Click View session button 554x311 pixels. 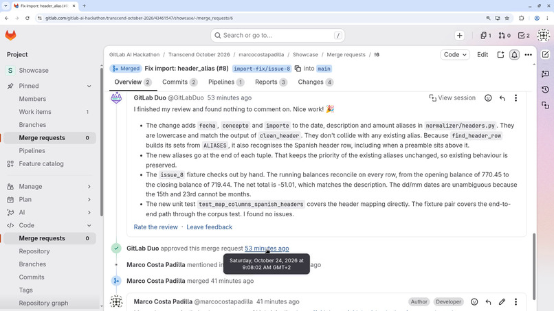coord(452,98)
